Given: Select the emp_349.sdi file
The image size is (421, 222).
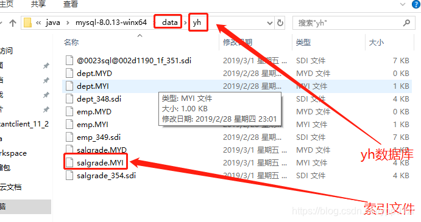Looking at the screenshot, I should tap(99, 137).
